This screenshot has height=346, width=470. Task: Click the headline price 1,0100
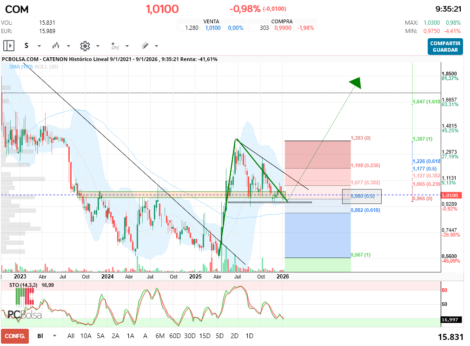[x=162, y=9]
